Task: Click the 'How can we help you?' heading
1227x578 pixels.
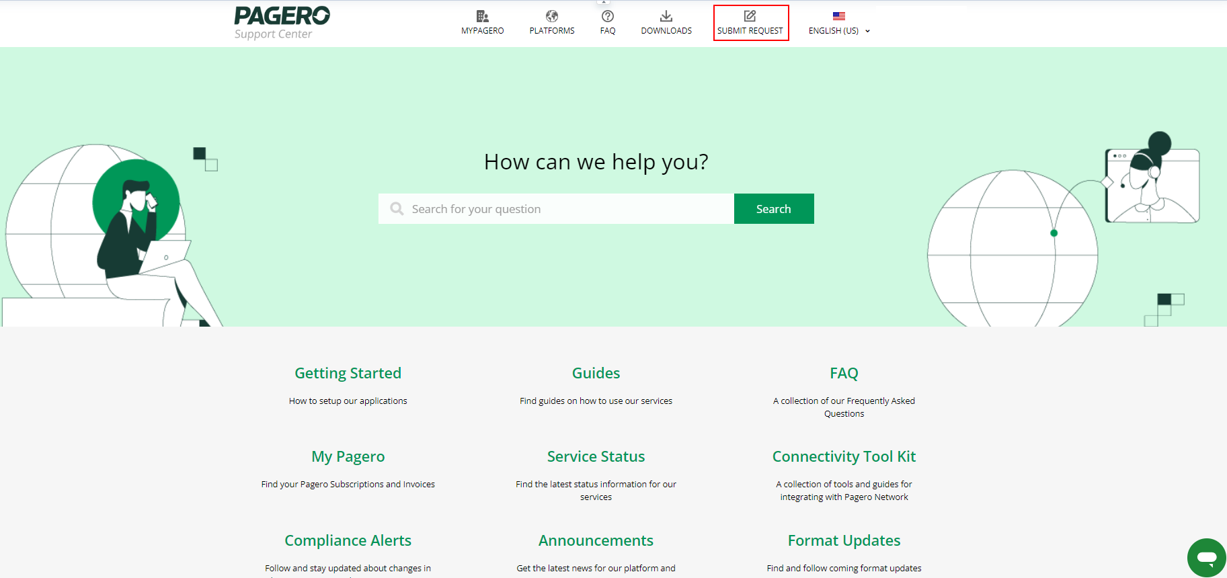Action: (596, 162)
